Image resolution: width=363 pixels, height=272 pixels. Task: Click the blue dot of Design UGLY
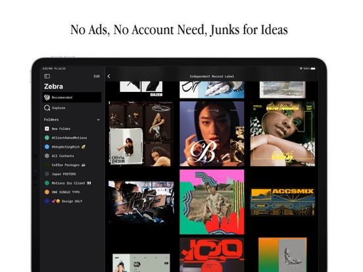click(47, 201)
